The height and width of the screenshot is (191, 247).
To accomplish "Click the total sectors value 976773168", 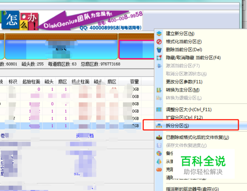I will [110, 64].
